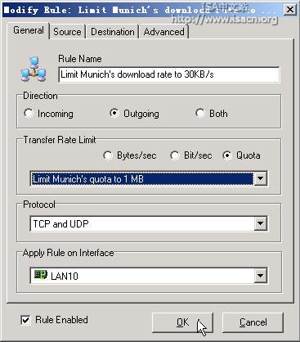Viewport: 300px width, 342px height.
Task: Switch to the General tab
Action: [29, 30]
